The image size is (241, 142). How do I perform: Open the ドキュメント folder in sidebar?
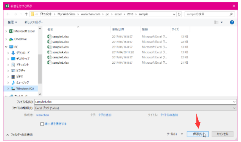point(23,65)
